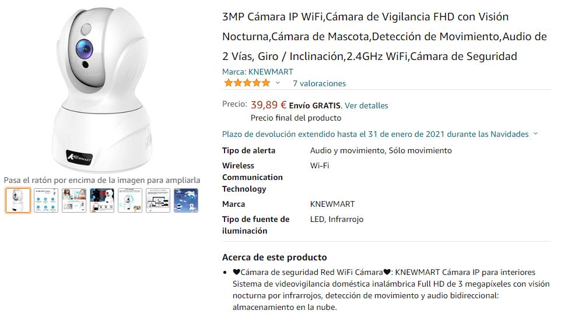The height and width of the screenshot is (314, 561).
Task: Open the extended return period notice link
Action: click(376, 135)
